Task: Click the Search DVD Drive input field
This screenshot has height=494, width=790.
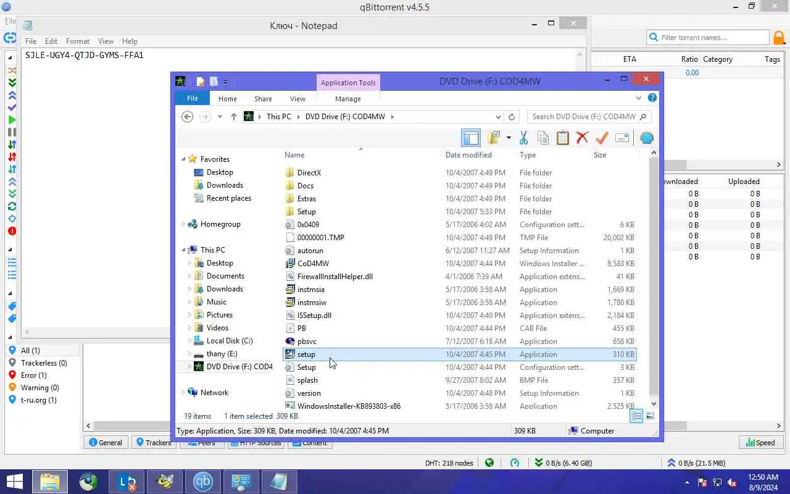Action: tap(583, 117)
